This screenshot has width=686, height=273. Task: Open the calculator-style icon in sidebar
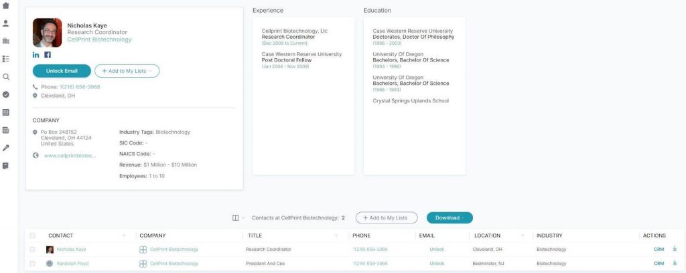point(5,130)
